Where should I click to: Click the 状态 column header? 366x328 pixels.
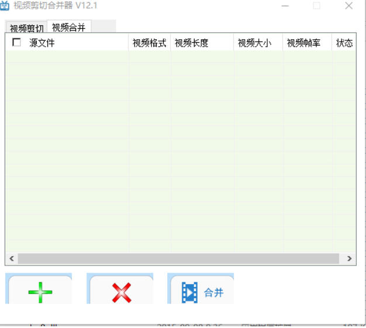pos(344,43)
